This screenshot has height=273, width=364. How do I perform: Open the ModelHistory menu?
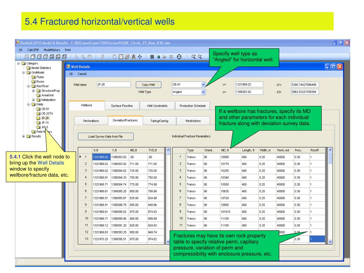tap(52, 50)
